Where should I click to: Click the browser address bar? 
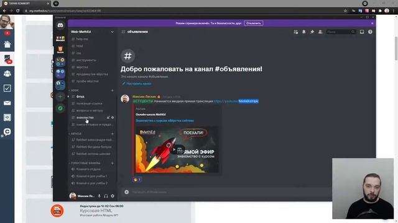point(183,11)
